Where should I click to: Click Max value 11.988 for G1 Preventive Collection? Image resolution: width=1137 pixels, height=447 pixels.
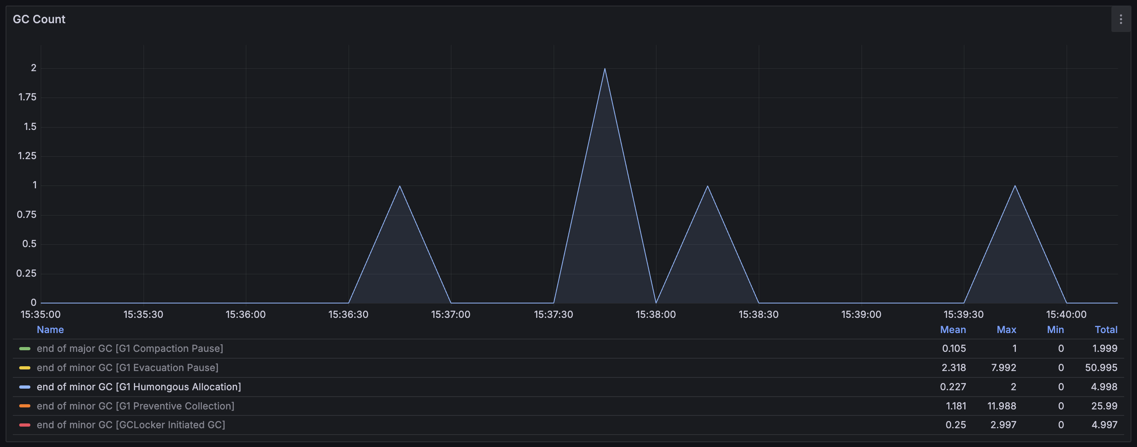point(1001,406)
